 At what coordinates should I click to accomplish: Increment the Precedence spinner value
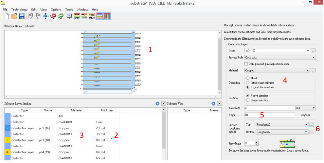tap(257, 142)
